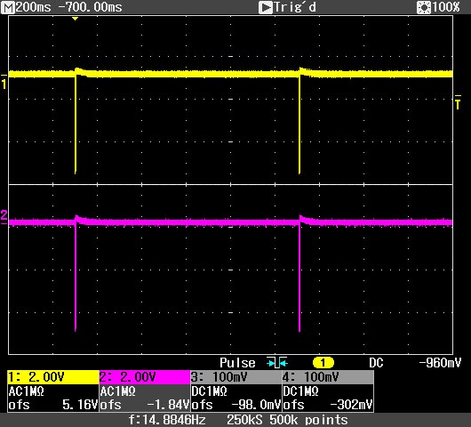This screenshot has height=427, width=471.
Task: Toggle channel 3 100mV header
Action: (236, 377)
